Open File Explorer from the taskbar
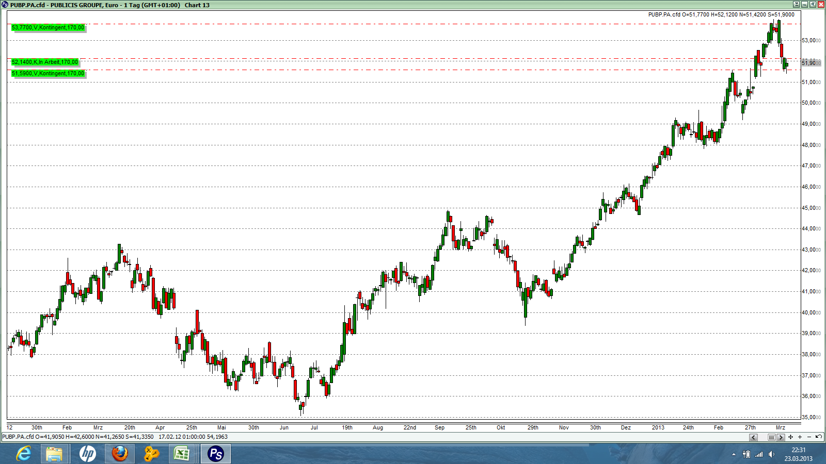Screen dimensions: 826x464 54,454
